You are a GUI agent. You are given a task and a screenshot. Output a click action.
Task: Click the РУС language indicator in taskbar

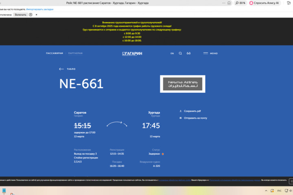click(279, 191)
